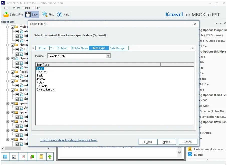The width and height of the screenshot is (227, 165).
Task: Click the Next button
Action: point(167,142)
